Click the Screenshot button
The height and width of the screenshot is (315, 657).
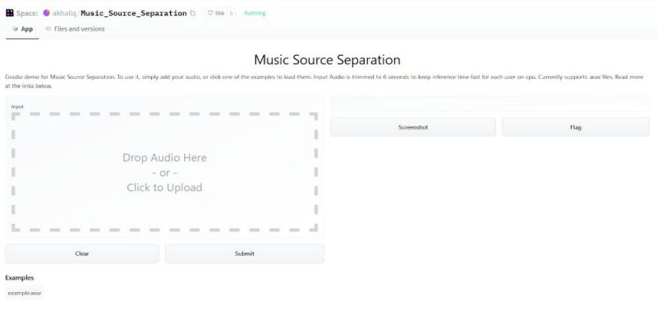click(413, 127)
